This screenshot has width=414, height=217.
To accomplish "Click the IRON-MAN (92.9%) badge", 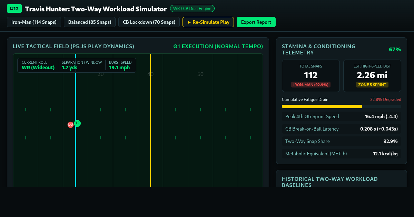I will [x=311, y=85].
